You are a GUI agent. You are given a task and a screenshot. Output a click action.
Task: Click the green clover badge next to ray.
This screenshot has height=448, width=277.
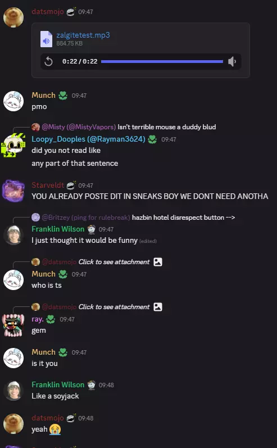[51, 319]
